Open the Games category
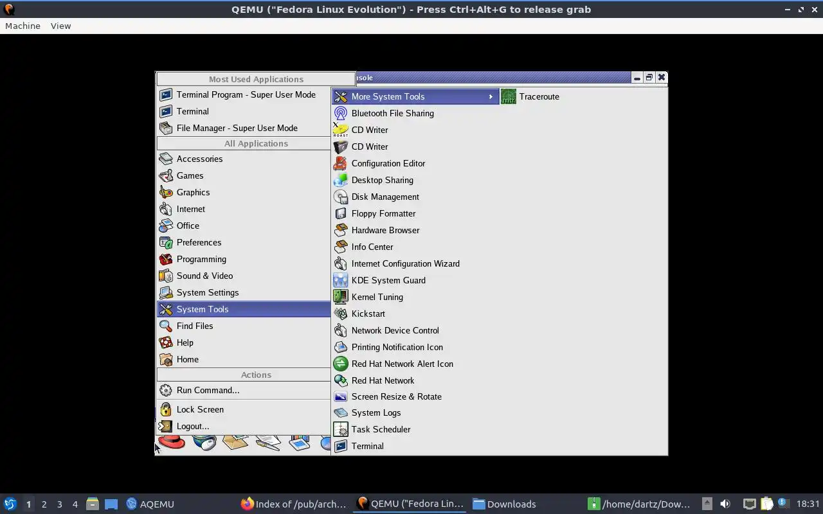 (x=244, y=175)
